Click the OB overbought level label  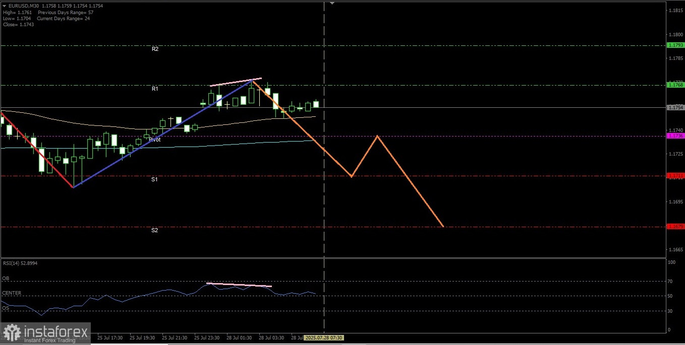tap(6, 278)
